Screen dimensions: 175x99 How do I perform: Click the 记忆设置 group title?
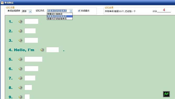(x=10, y=8)
